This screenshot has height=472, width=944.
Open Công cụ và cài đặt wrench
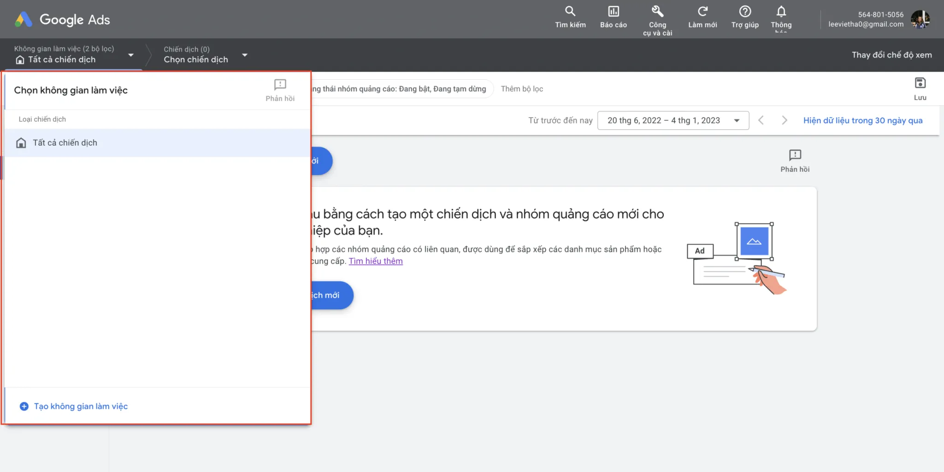tap(658, 20)
